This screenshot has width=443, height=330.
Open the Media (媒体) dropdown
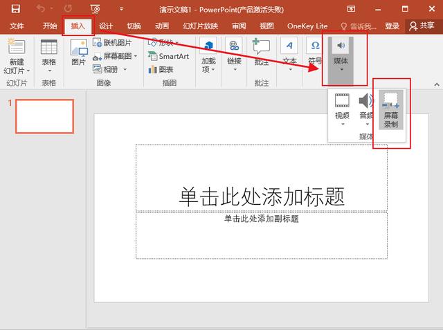pyautogui.click(x=341, y=55)
